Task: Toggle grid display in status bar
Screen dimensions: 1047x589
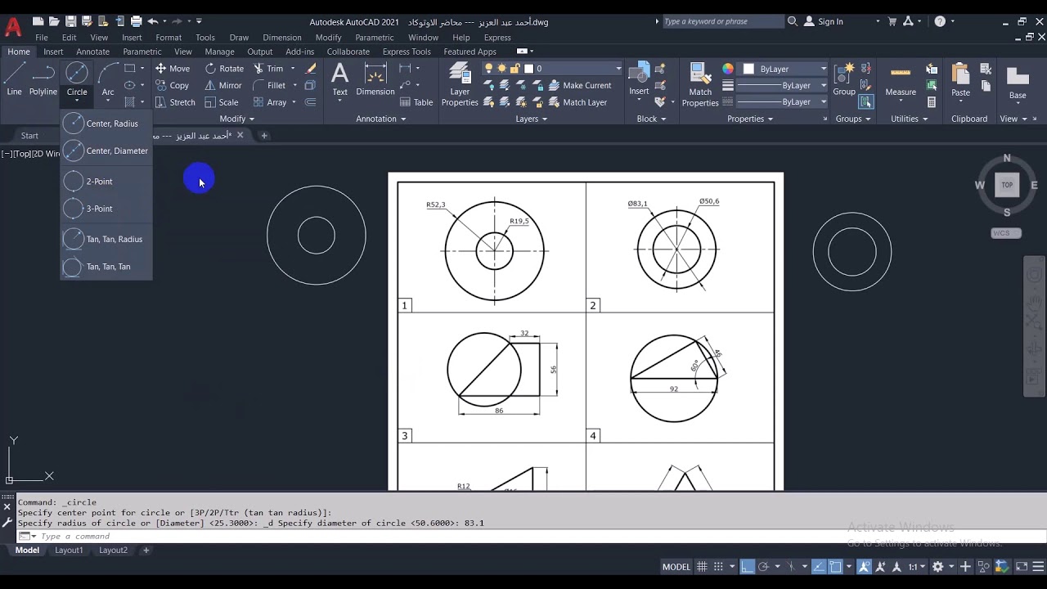Action: tap(702, 566)
